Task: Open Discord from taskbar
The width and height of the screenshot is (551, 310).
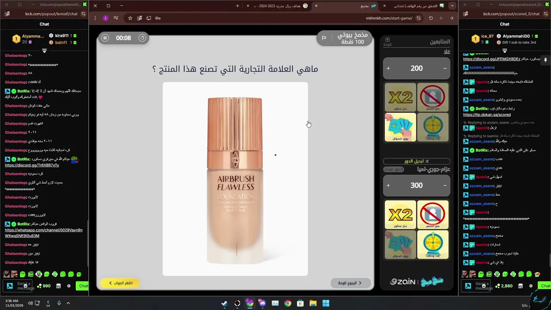Action: pyautogui.click(x=263, y=303)
